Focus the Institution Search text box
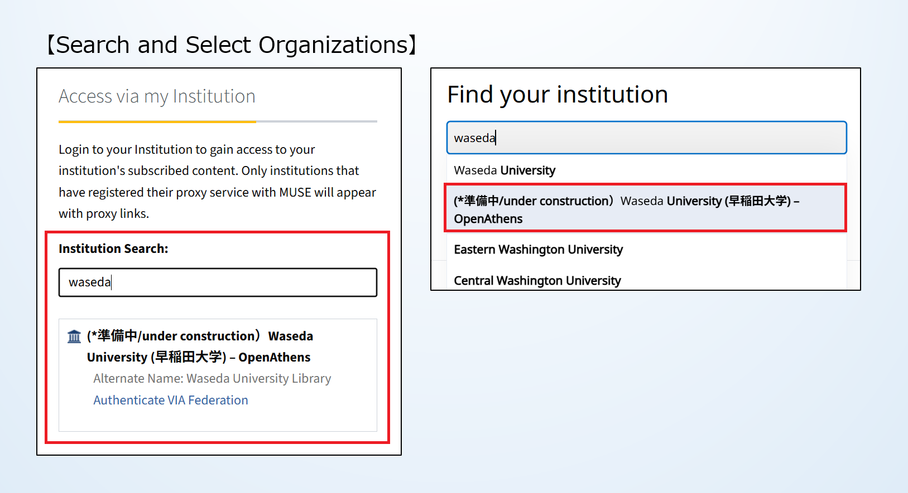This screenshot has height=493, width=908. coord(218,282)
